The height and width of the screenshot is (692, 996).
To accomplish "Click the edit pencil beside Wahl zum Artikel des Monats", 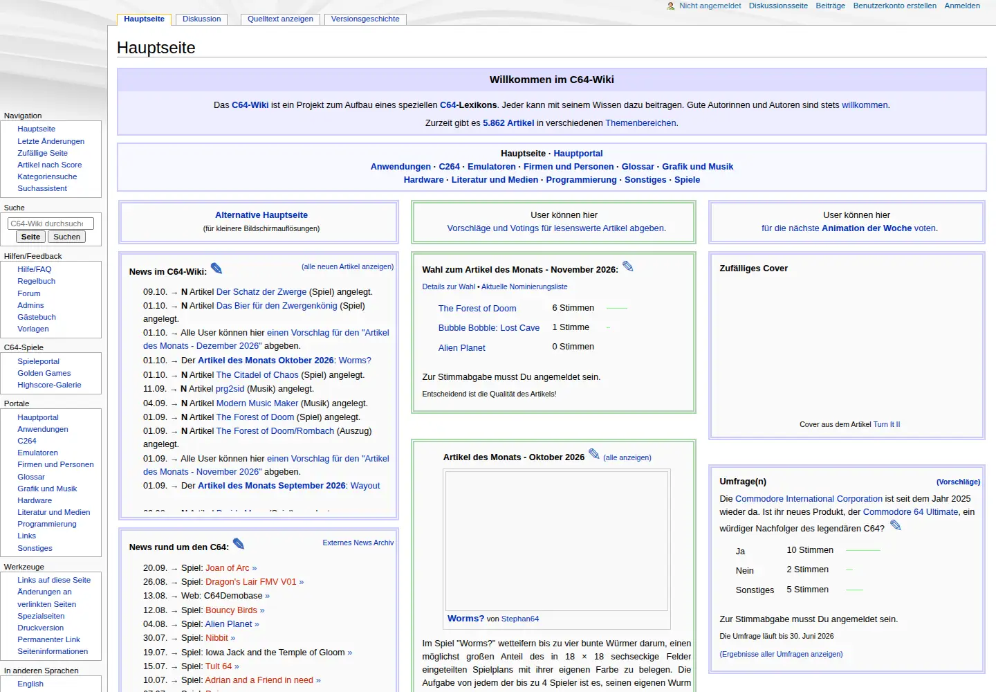I will (x=628, y=266).
